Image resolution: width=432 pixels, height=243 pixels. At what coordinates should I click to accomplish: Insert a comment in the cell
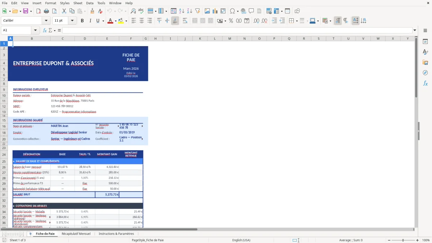(251, 11)
